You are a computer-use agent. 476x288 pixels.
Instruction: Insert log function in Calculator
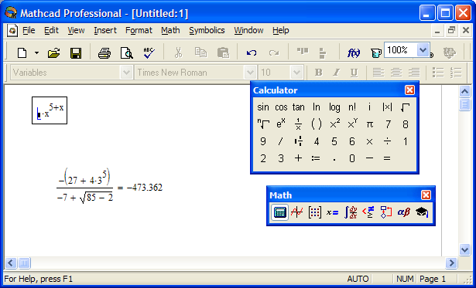point(334,107)
